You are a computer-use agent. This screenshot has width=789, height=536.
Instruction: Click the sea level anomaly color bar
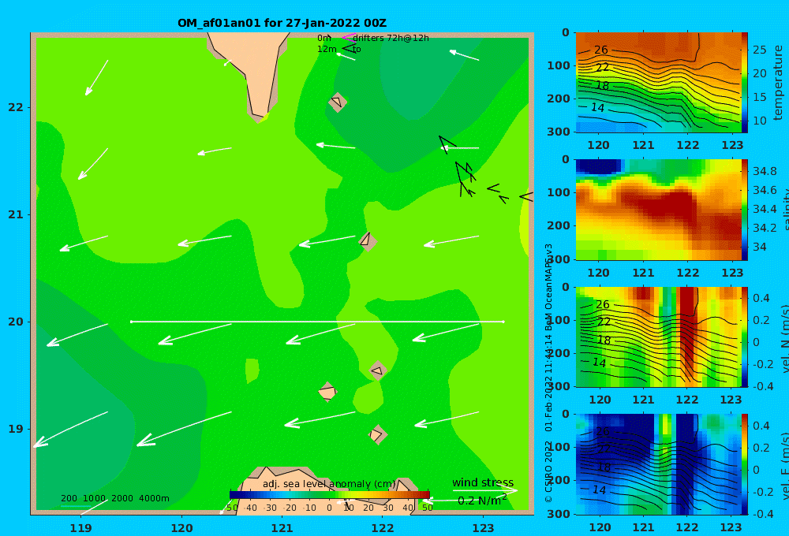click(x=329, y=495)
